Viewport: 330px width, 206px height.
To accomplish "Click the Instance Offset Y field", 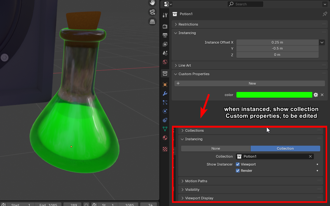I will click(x=278, y=48).
